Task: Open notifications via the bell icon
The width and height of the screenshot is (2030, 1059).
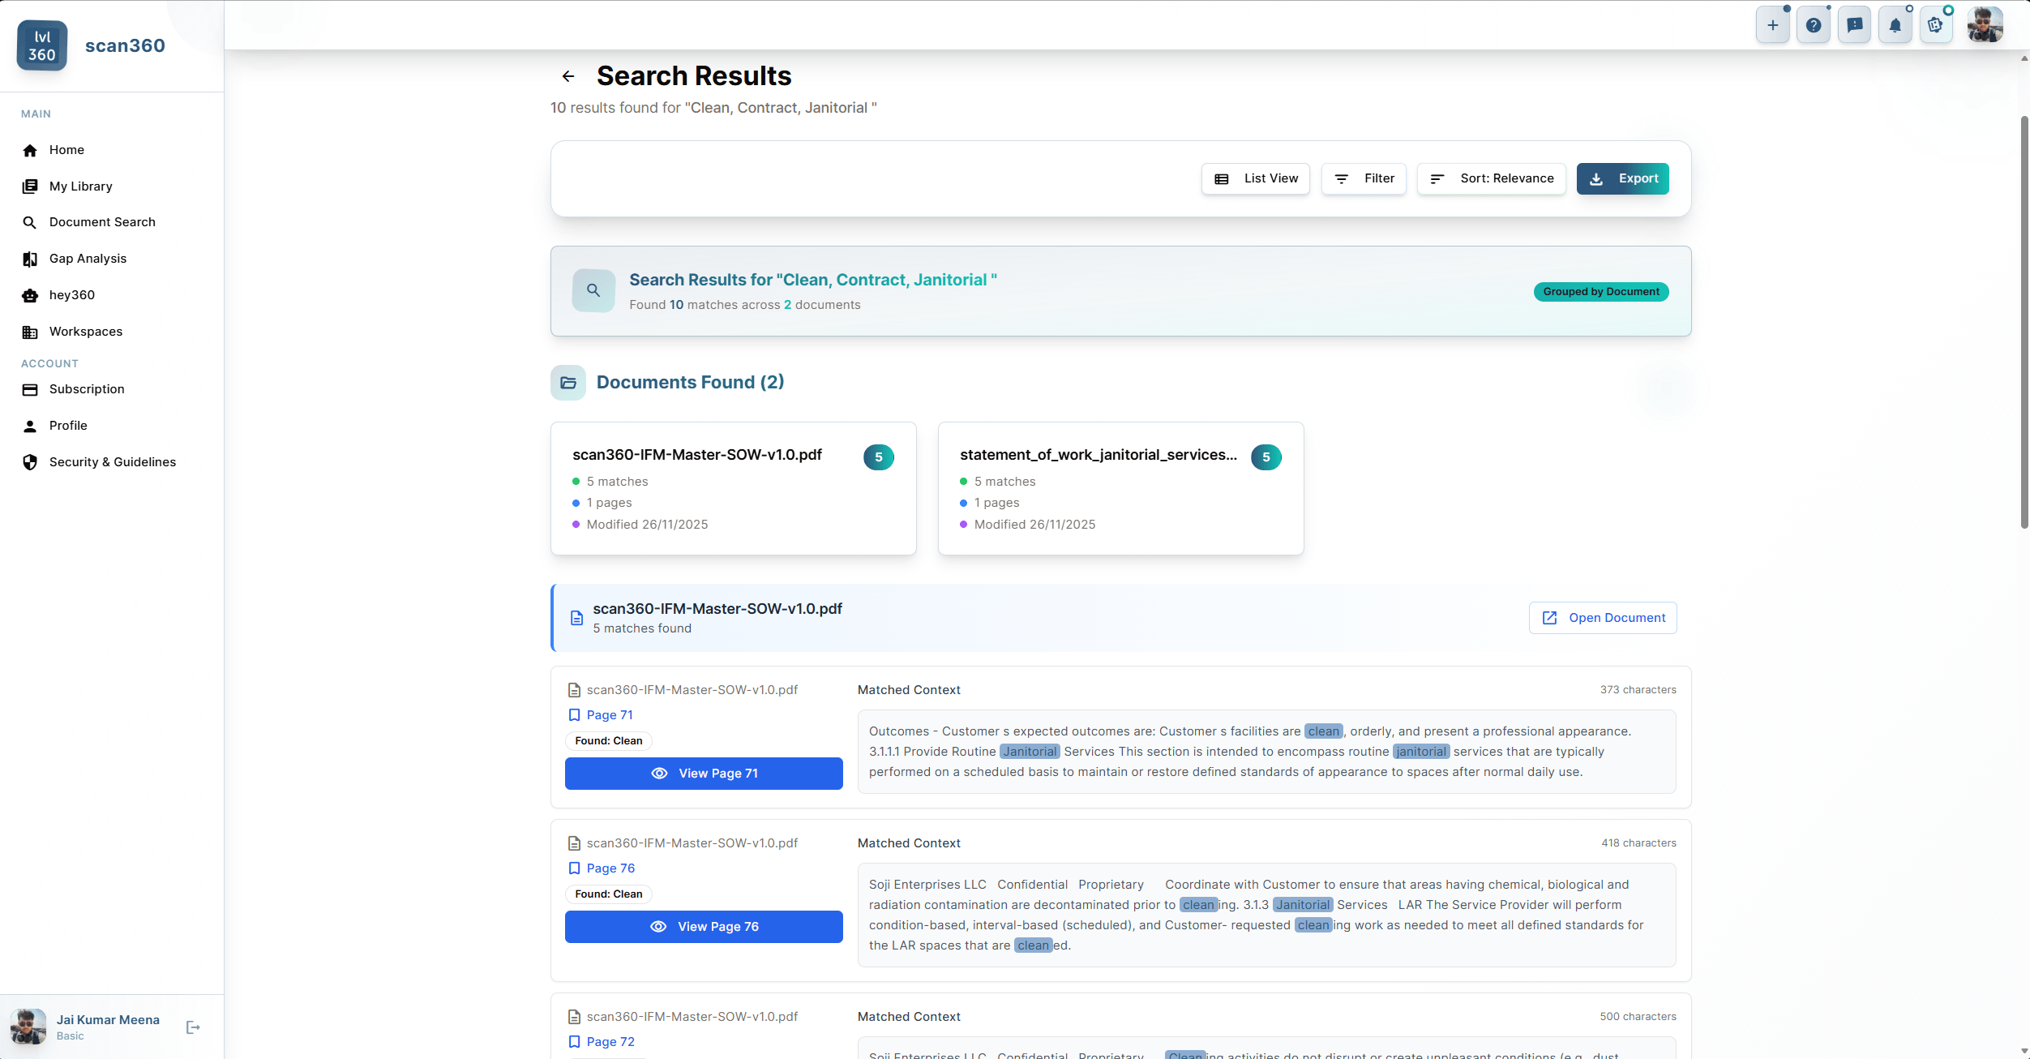Action: [1895, 24]
